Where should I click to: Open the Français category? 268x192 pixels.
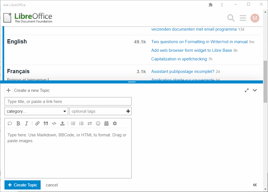pyautogui.click(x=18, y=71)
